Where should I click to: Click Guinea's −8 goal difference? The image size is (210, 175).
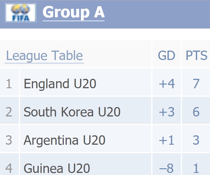(x=167, y=168)
